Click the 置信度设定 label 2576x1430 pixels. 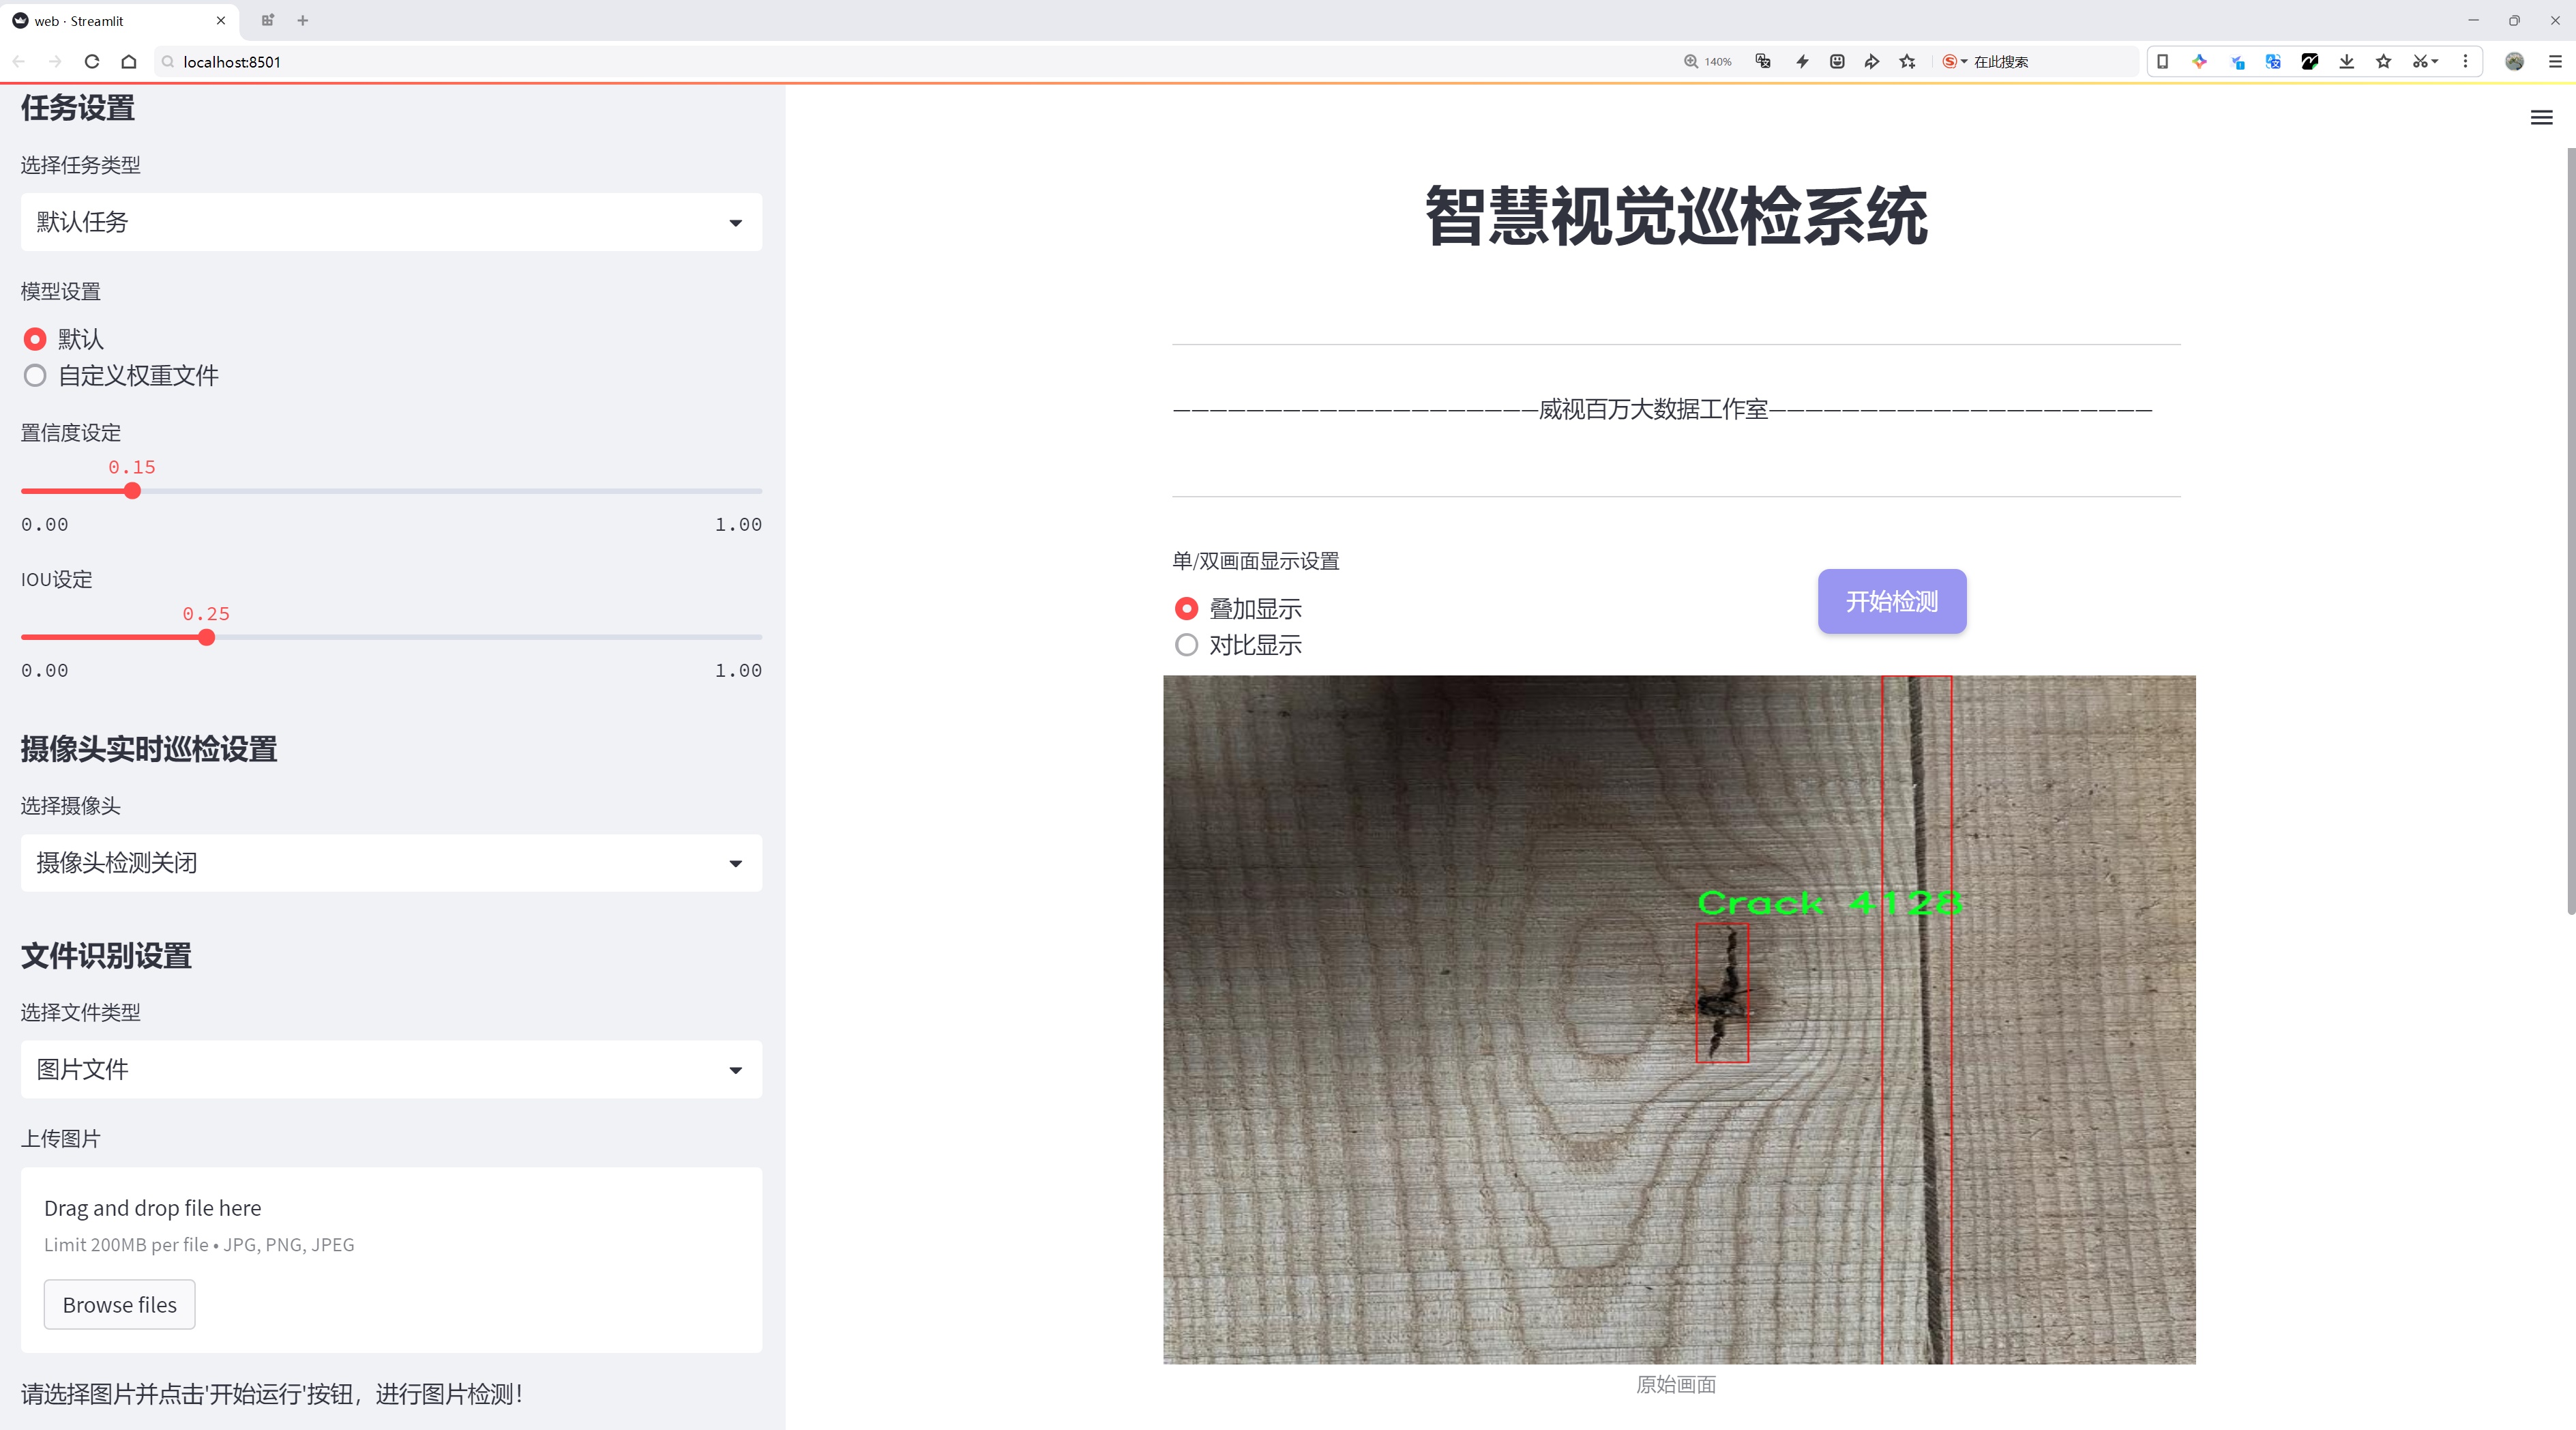(x=70, y=433)
